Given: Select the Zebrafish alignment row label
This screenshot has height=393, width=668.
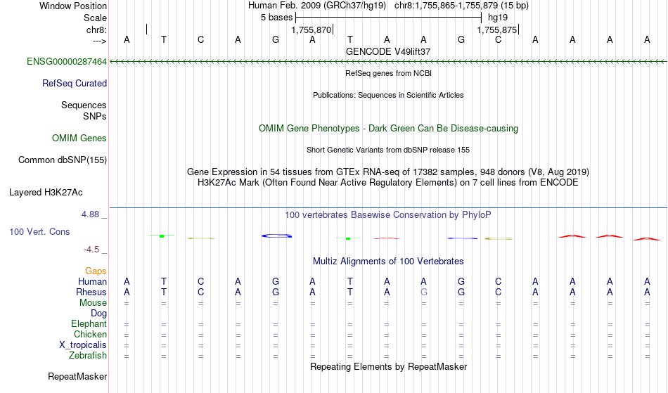Looking at the screenshot, I should point(88,356).
